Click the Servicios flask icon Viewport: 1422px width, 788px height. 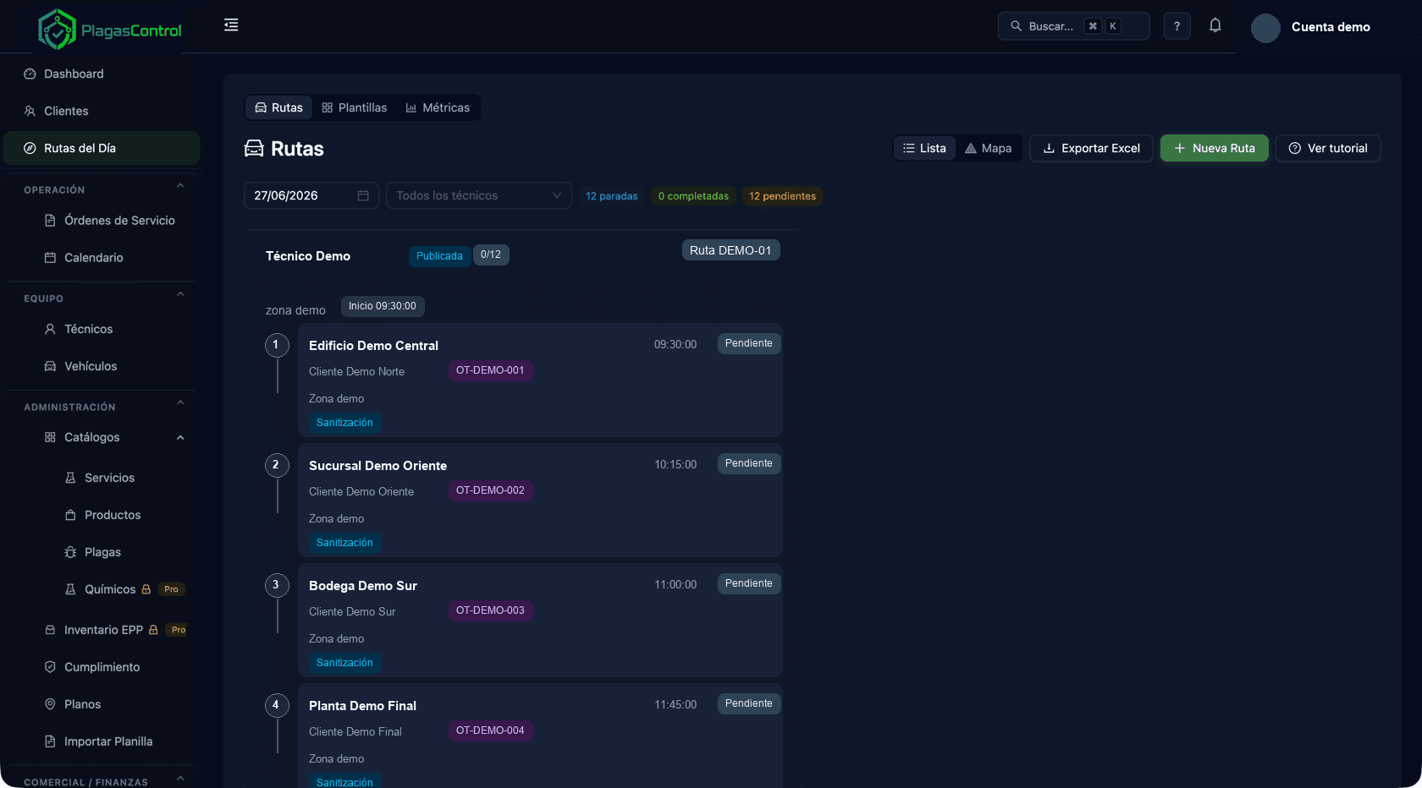pyautogui.click(x=70, y=478)
